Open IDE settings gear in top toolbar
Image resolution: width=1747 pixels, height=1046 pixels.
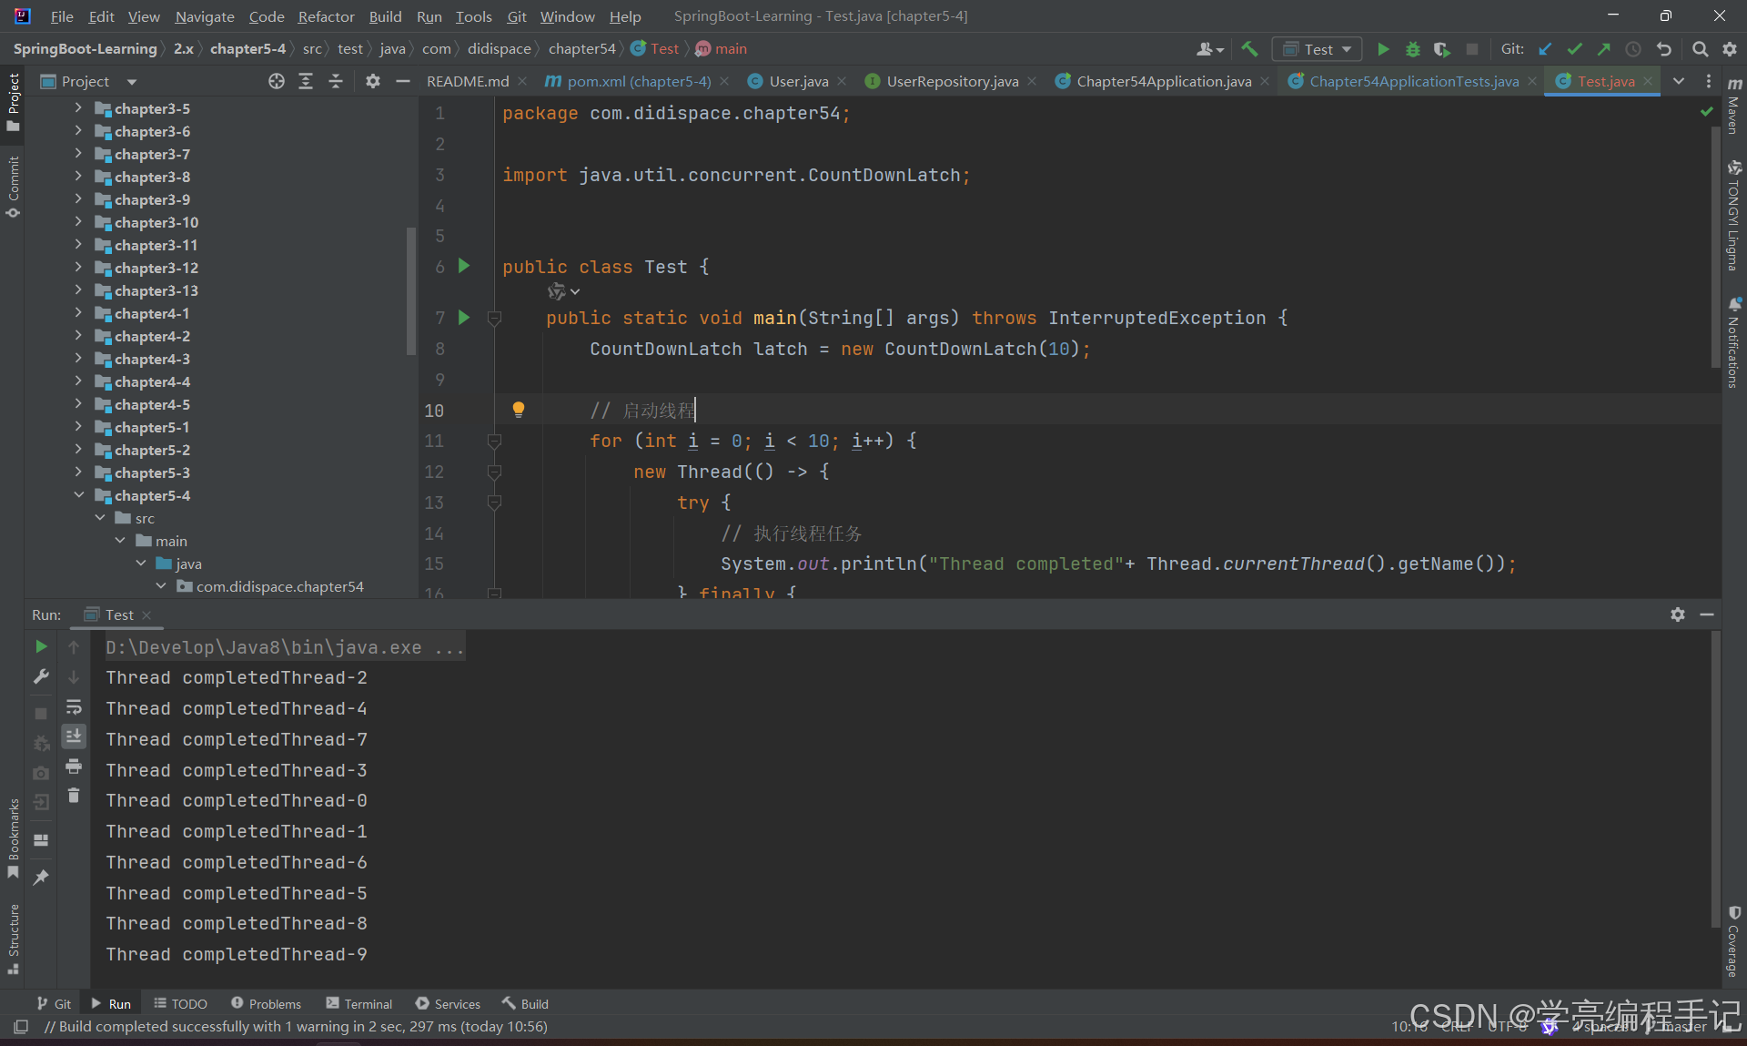click(x=1730, y=49)
